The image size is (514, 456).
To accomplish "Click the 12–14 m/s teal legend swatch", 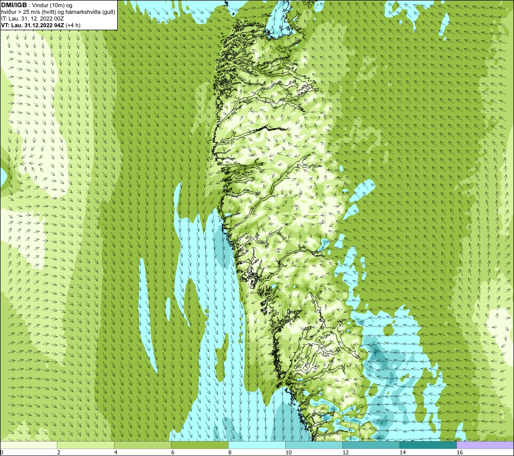I will click(x=371, y=445).
